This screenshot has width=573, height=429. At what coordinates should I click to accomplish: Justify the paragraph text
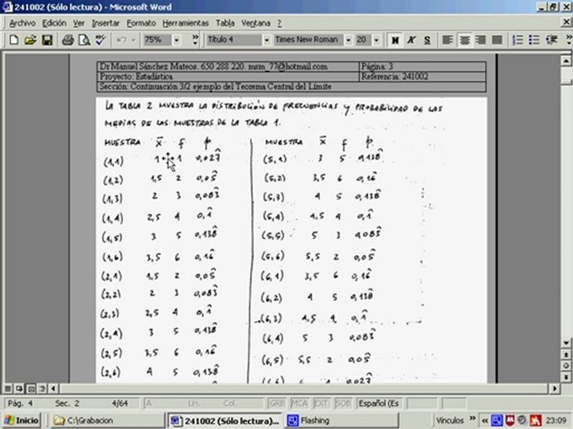(497, 40)
